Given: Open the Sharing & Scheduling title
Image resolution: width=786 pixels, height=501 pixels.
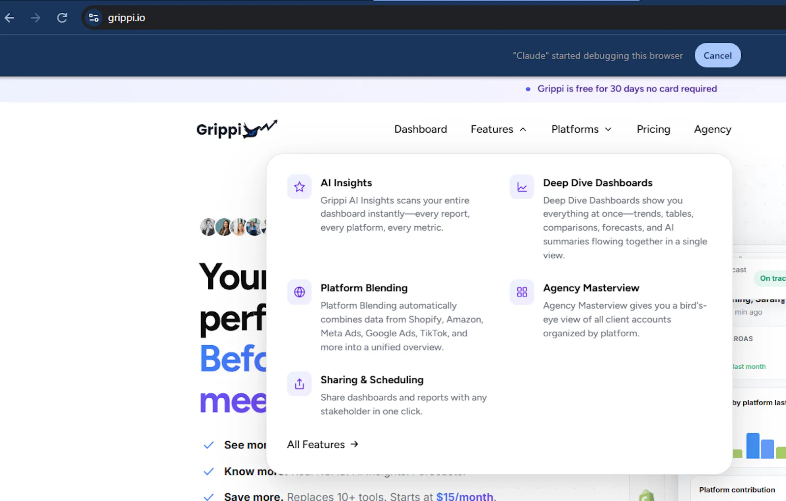Looking at the screenshot, I should coord(372,380).
